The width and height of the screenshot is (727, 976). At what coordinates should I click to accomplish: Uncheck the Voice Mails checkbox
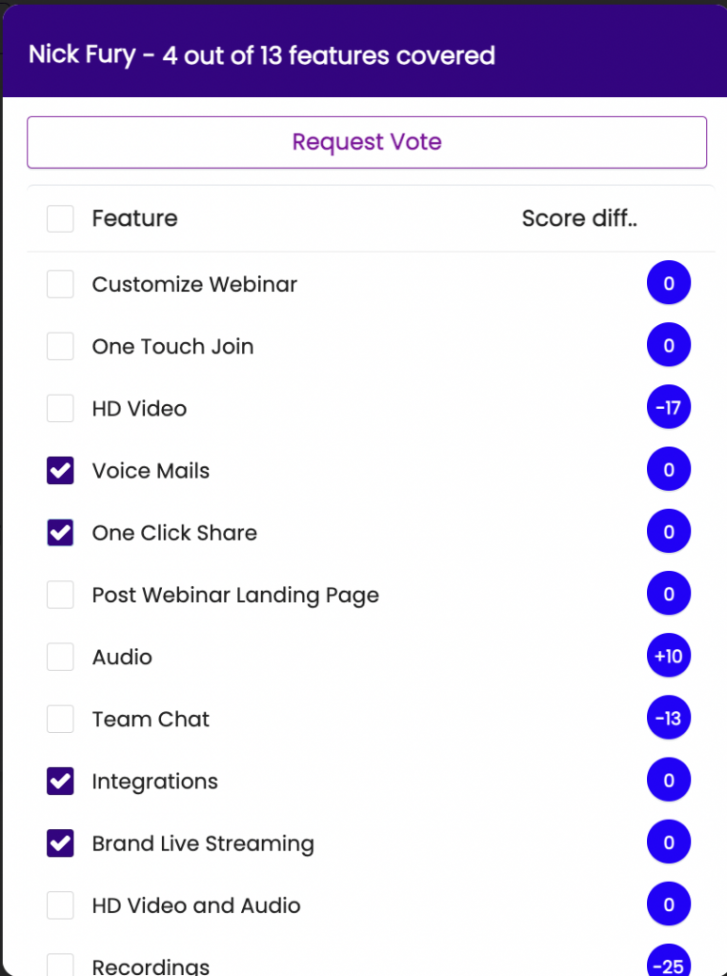point(60,471)
